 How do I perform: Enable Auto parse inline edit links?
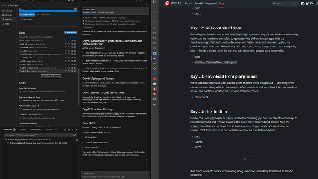coord(20,100)
